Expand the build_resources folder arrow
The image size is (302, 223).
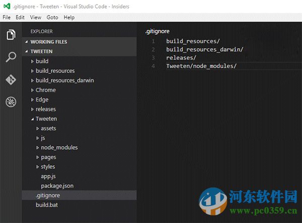(32, 71)
